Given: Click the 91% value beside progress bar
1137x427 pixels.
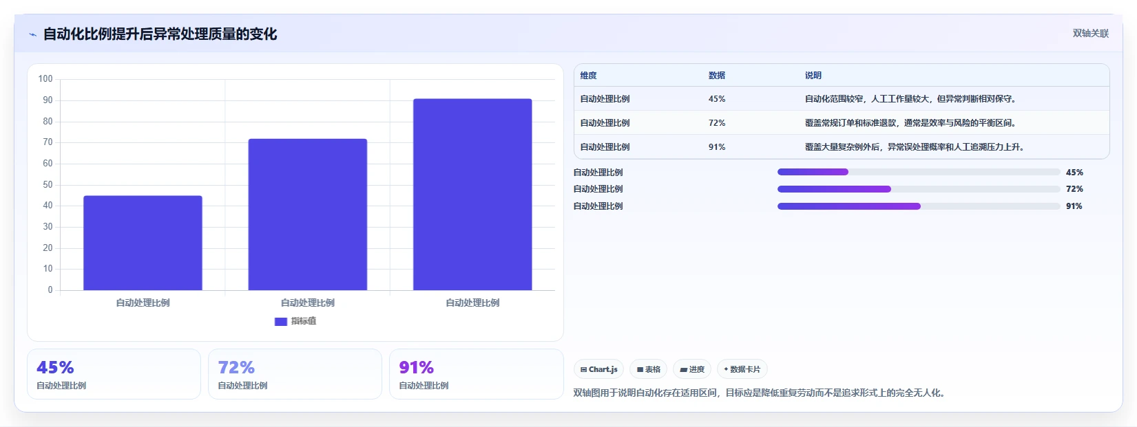Looking at the screenshot, I should (x=1074, y=206).
